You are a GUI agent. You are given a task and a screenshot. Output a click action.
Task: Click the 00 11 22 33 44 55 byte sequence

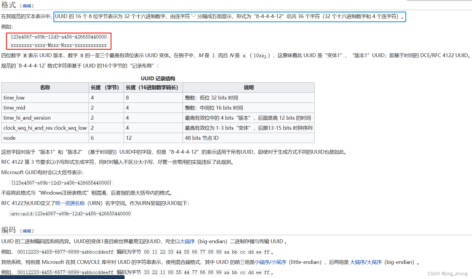pos(207,252)
